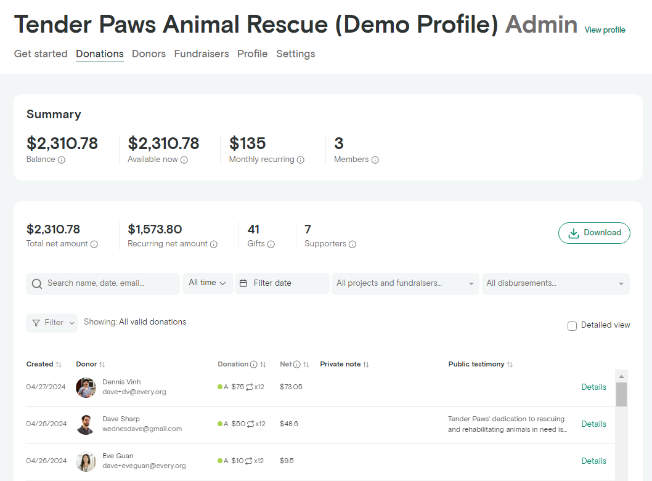The image size is (652, 481).
Task: Click the info icon next to Members
Action: click(x=375, y=160)
